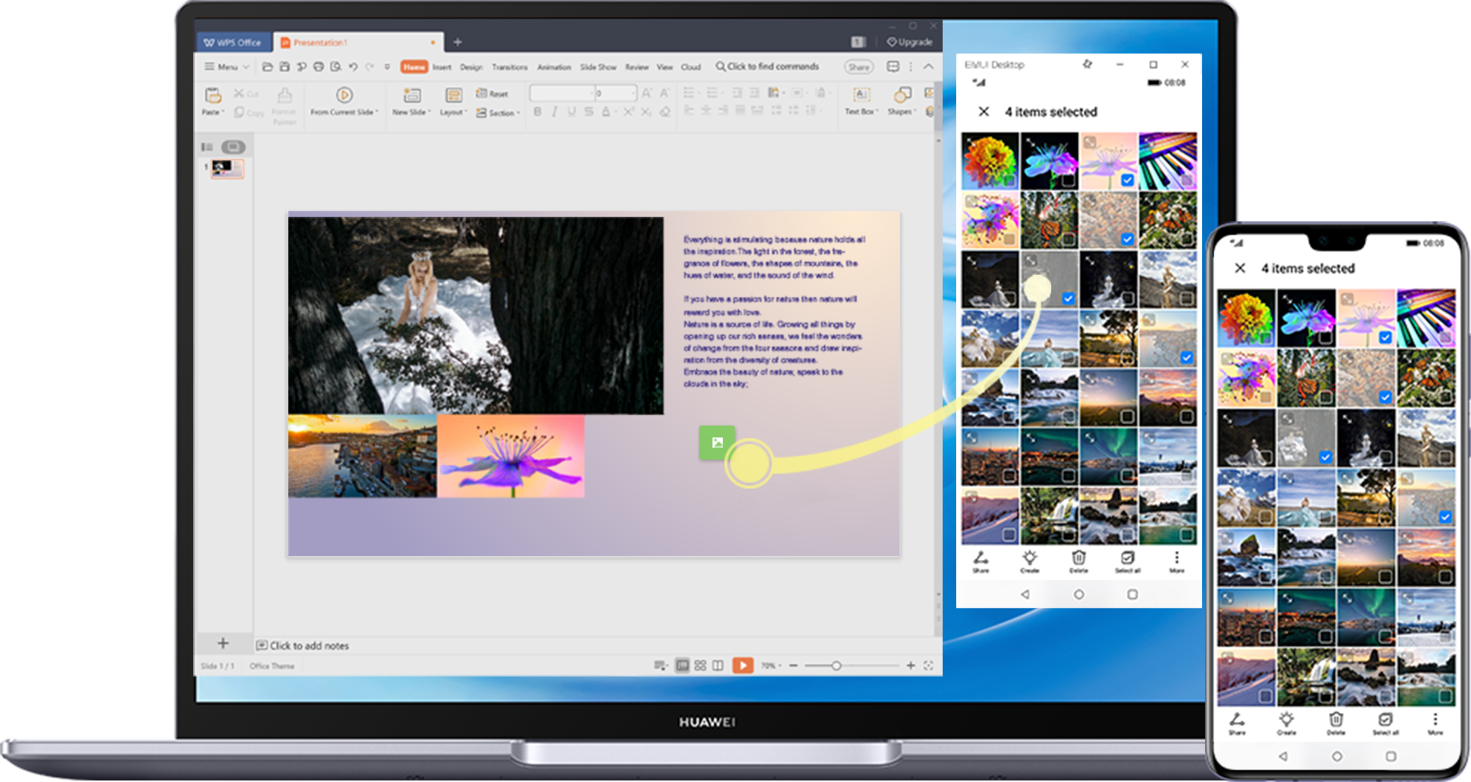Switch to the Insert ribbon tab
1471x782 pixels.
[x=442, y=67]
